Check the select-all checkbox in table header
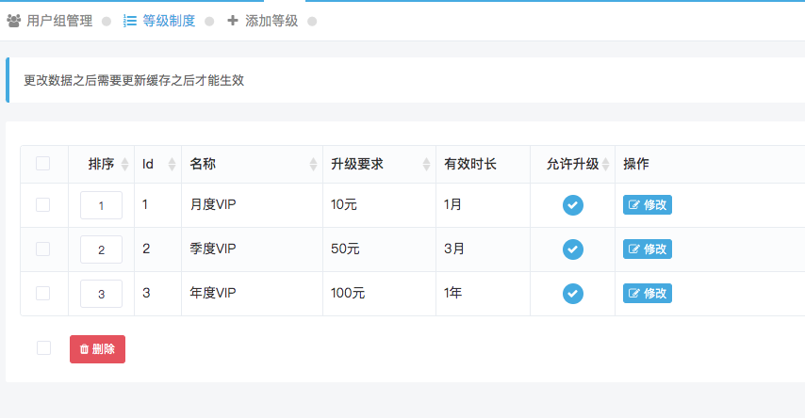 coord(43,164)
